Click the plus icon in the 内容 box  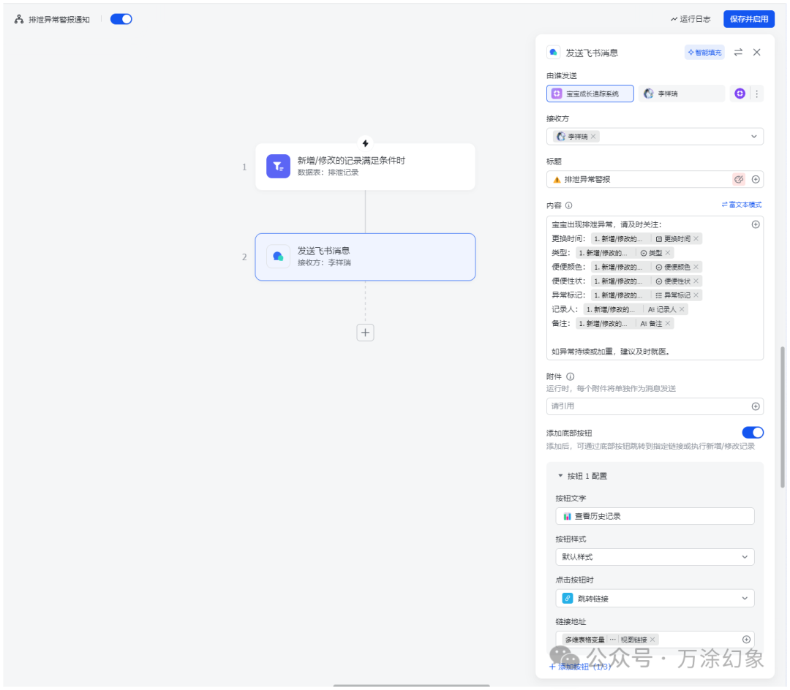(x=756, y=224)
